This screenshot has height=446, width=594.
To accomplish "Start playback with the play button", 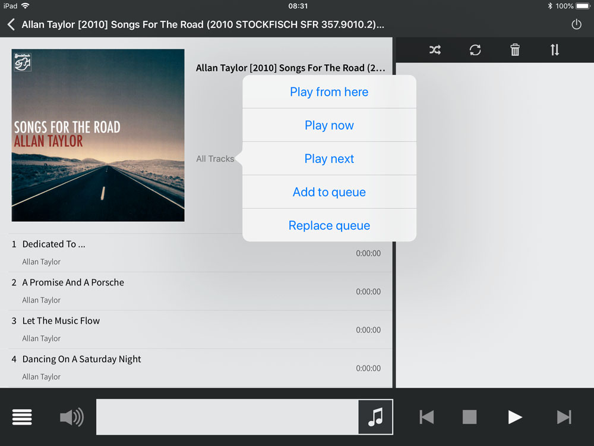I will (515, 417).
